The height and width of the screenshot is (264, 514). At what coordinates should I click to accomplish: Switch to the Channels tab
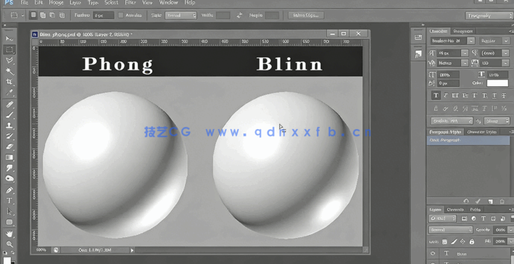(455, 209)
